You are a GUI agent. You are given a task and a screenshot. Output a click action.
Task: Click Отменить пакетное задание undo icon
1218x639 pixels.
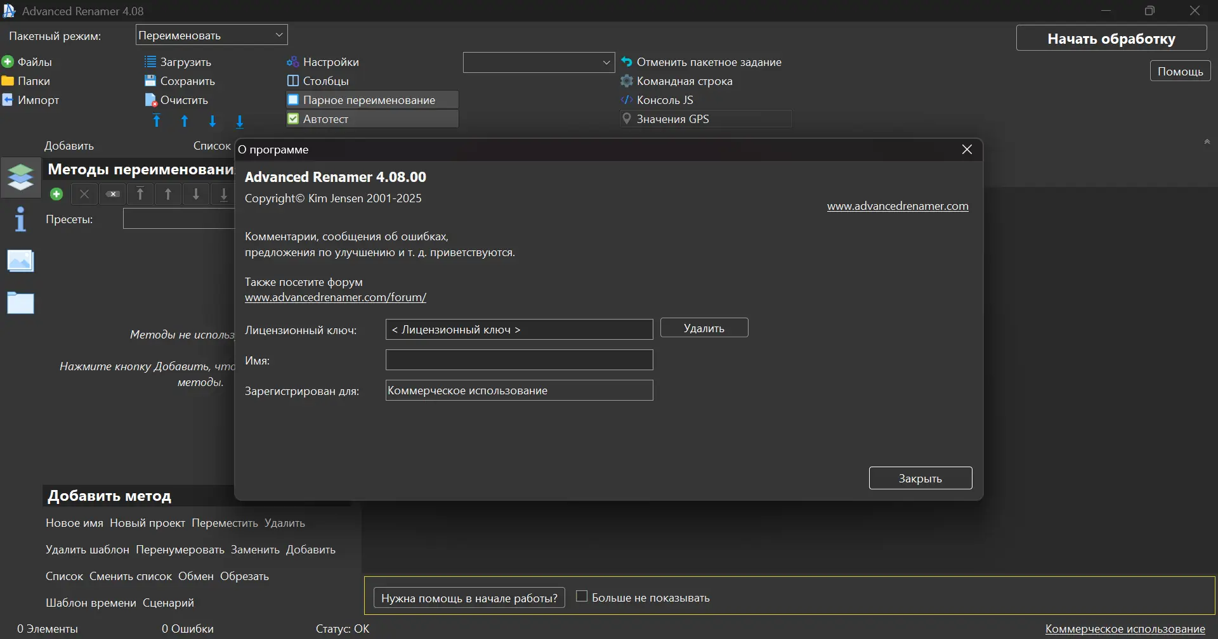[627, 61]
